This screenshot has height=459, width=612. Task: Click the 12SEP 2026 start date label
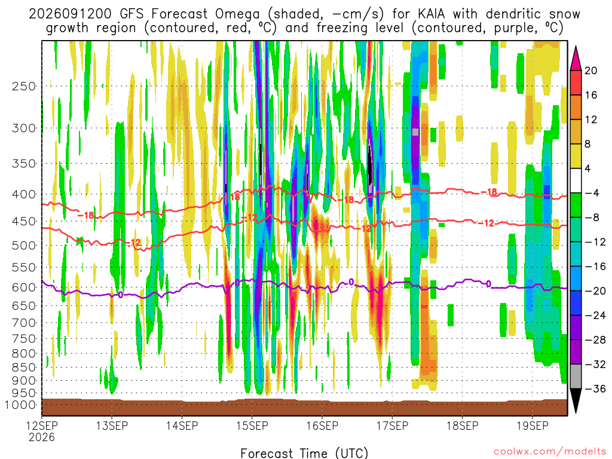pos(42,431)
